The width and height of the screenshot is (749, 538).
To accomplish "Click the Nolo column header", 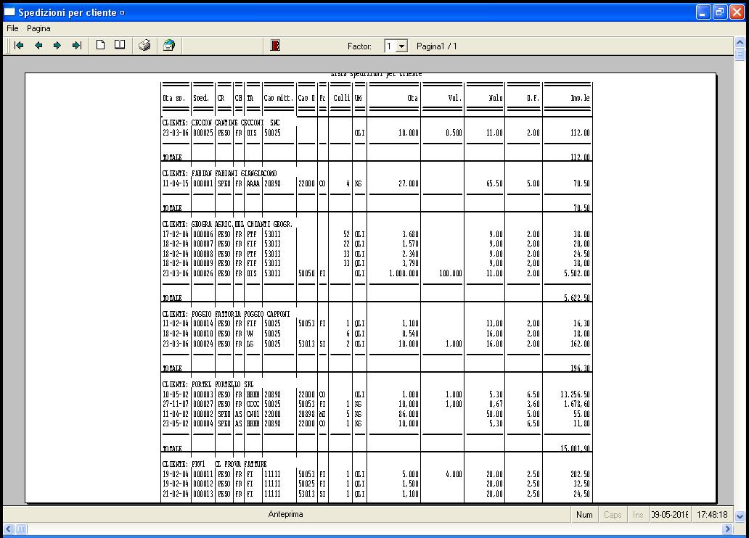I will coord(496,98).
